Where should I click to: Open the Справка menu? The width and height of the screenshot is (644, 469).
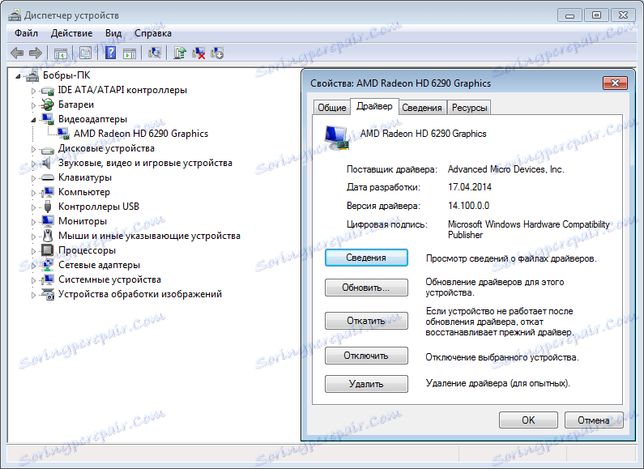pyautogui.click(x=153, y=33)
